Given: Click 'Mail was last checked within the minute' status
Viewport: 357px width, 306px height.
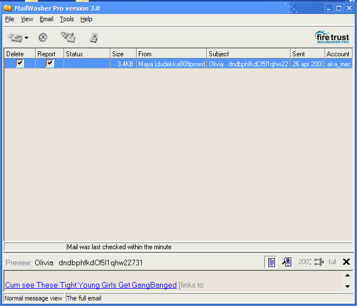Looking at the screenshot, I should pos(119,247).
